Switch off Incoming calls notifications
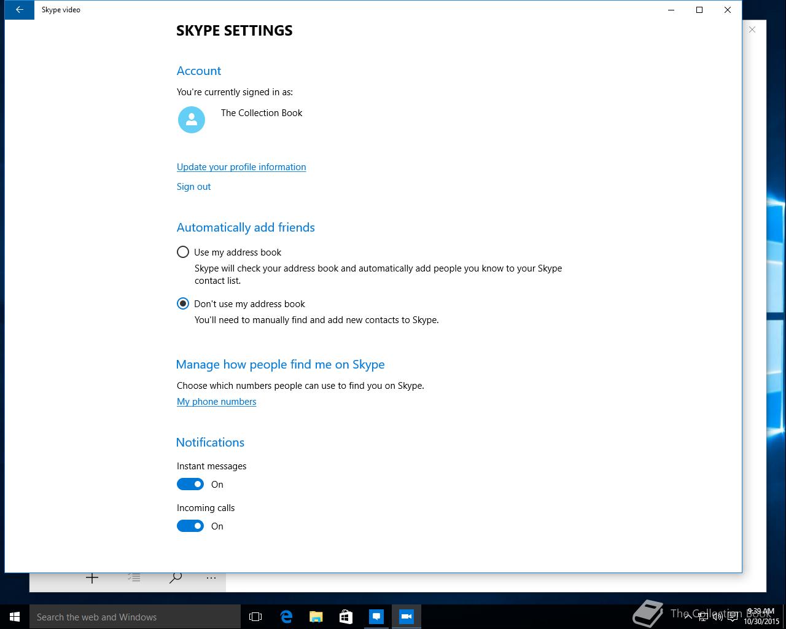786x629 pixels. point(190,526)
